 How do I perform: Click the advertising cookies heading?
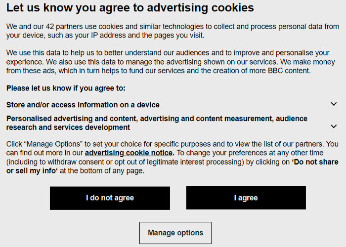(x=130, y=8)
